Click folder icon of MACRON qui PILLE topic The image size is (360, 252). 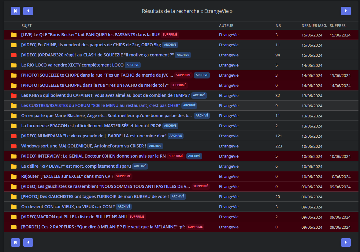[14, 217]
